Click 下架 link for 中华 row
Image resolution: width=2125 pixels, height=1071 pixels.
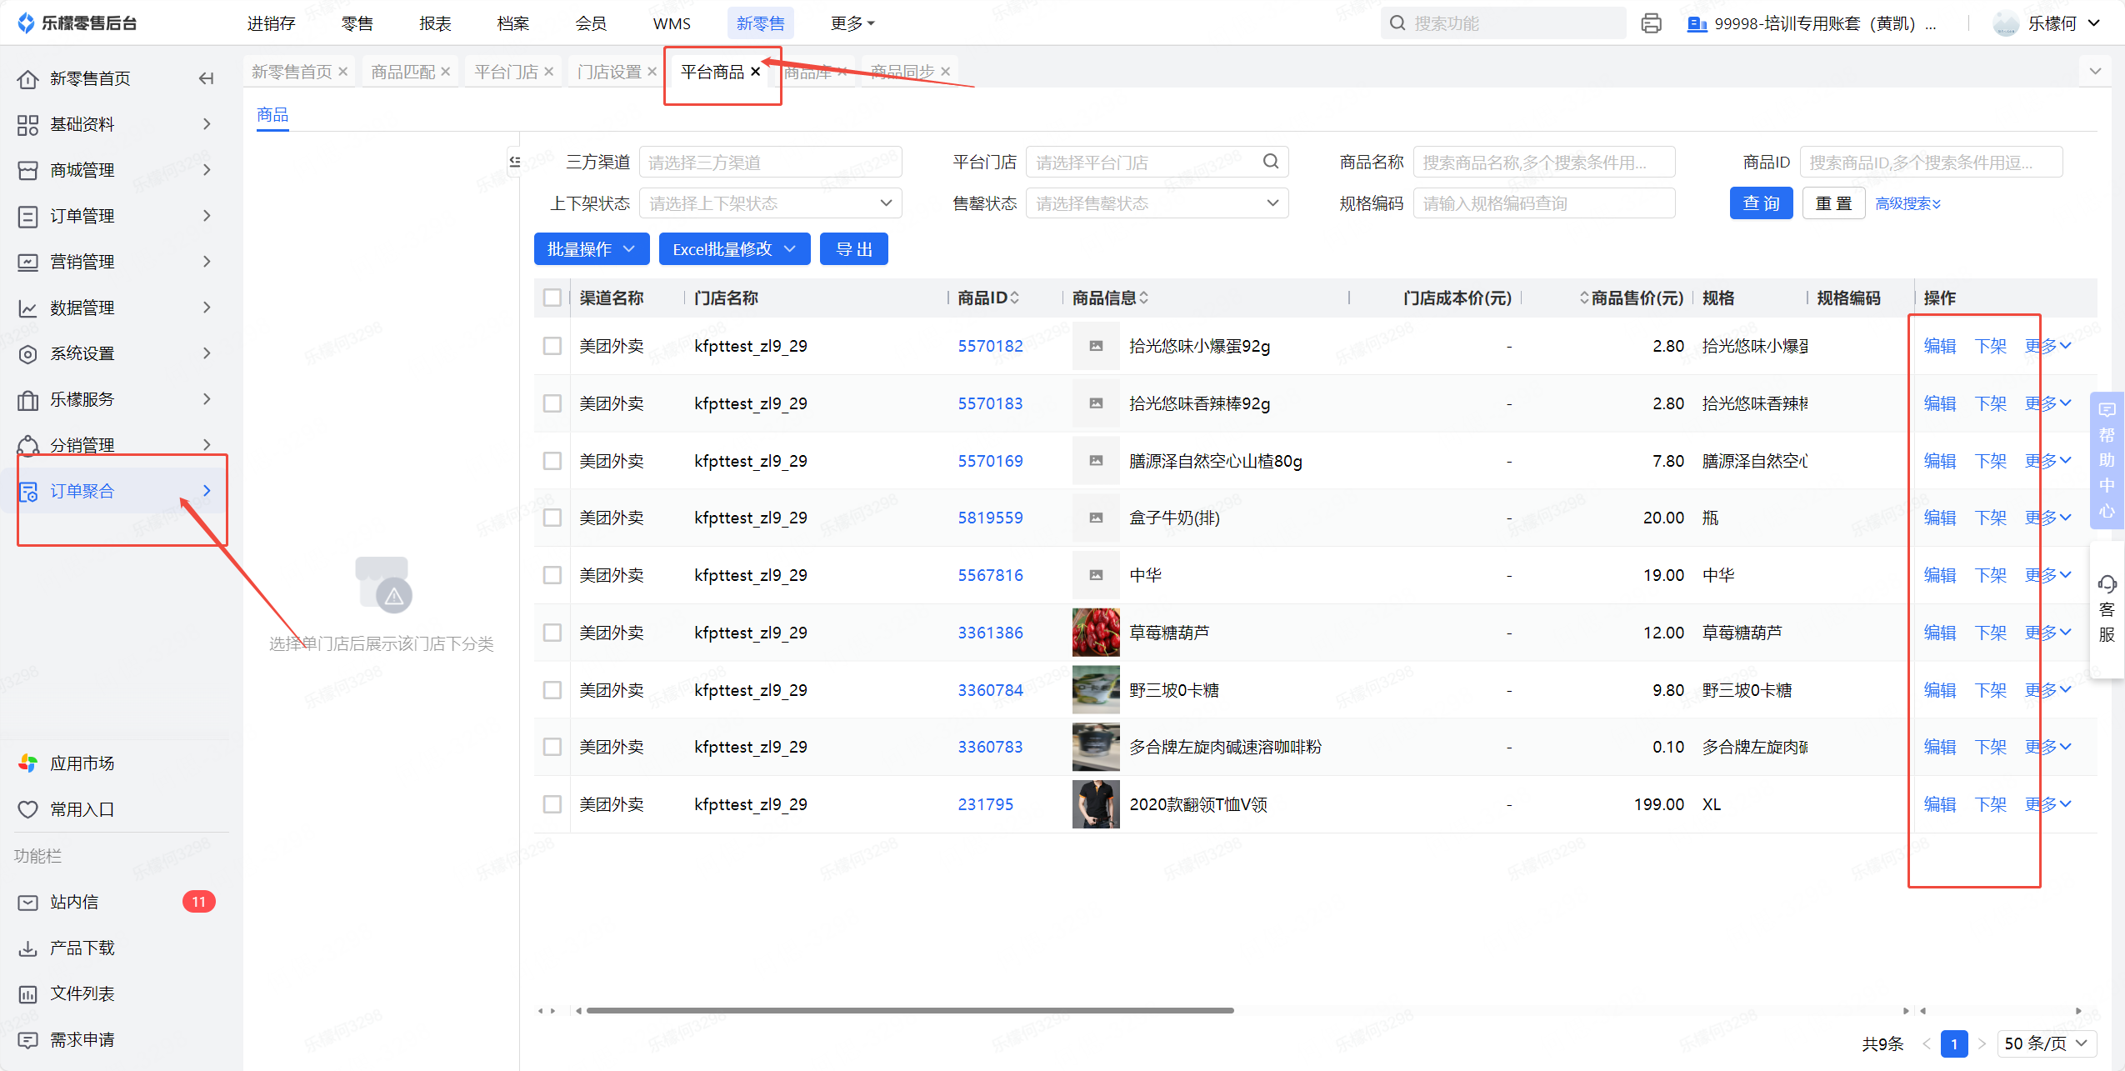coord(1990,575)
